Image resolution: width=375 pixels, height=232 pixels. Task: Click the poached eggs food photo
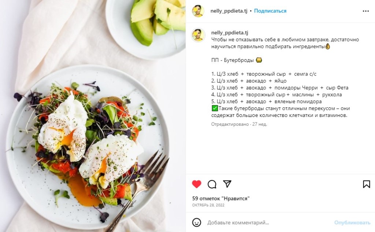click(x=93, y=116)
